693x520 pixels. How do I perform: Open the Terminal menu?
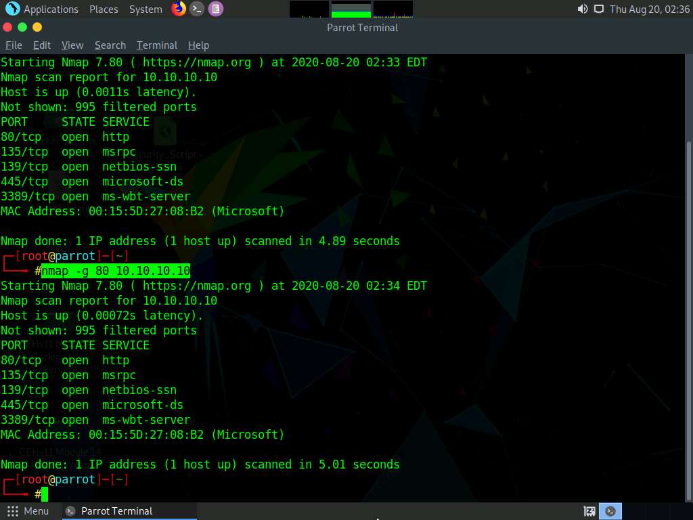click(x=157, y=45)
